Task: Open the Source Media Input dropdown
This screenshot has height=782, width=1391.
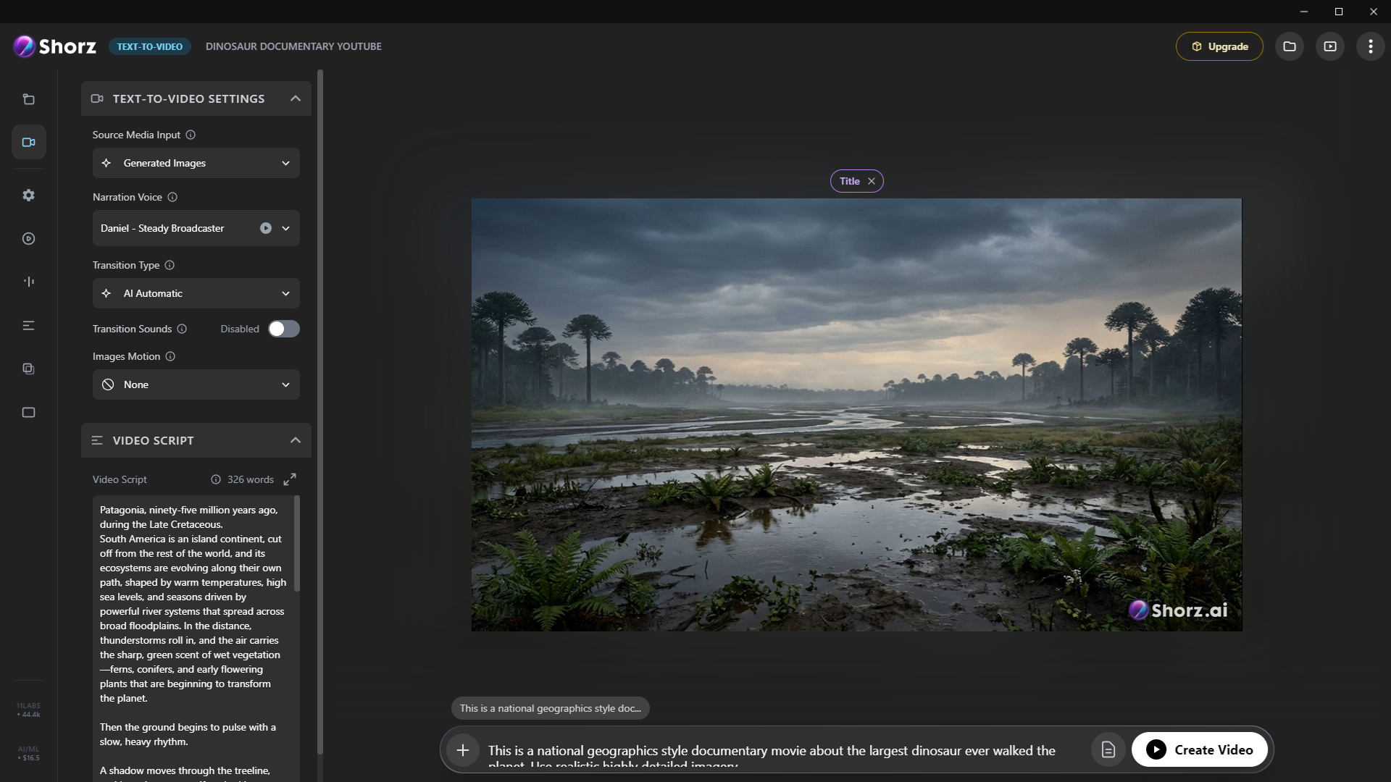Action: (x=196, y=163)
